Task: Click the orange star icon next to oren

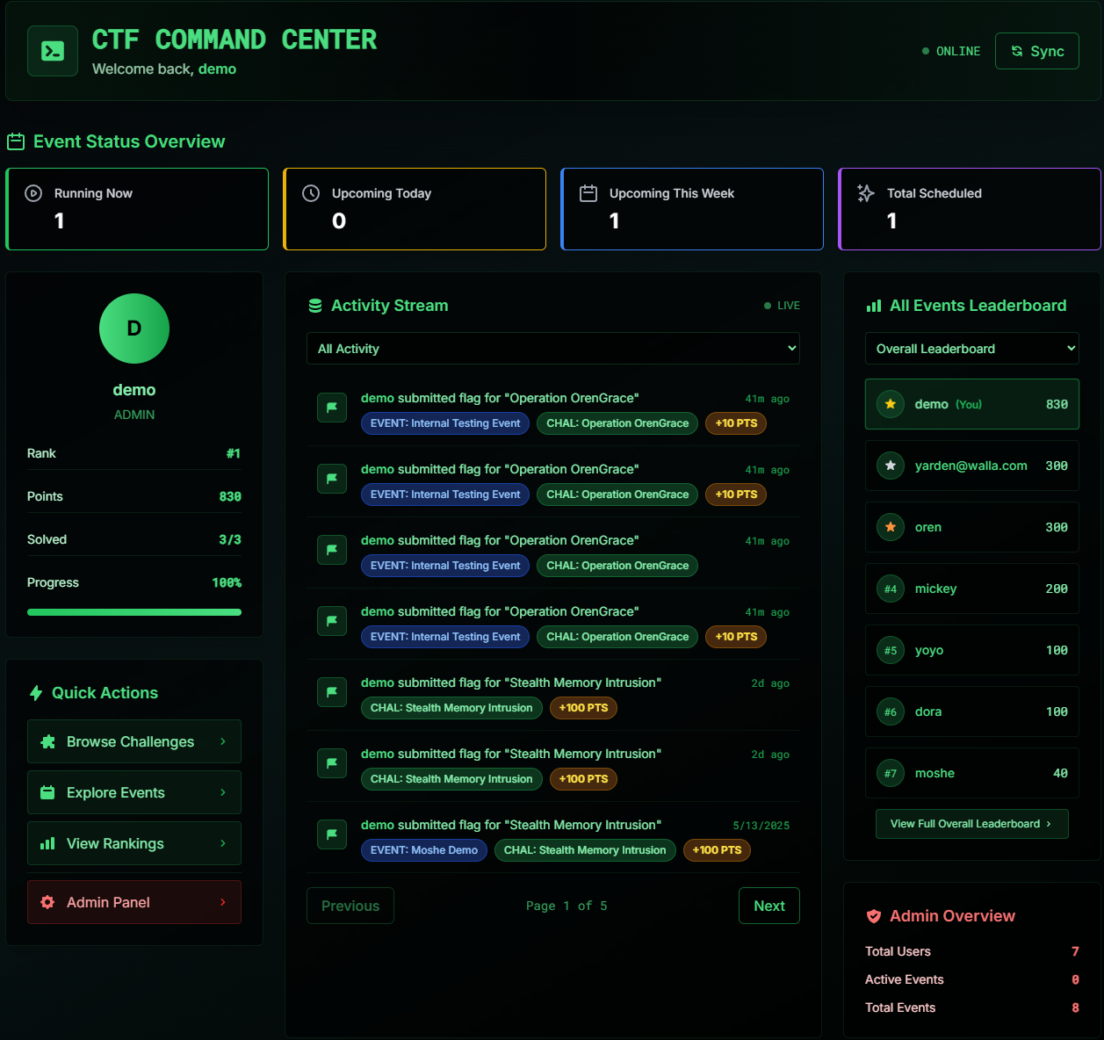Action: [x=891, y=527]
